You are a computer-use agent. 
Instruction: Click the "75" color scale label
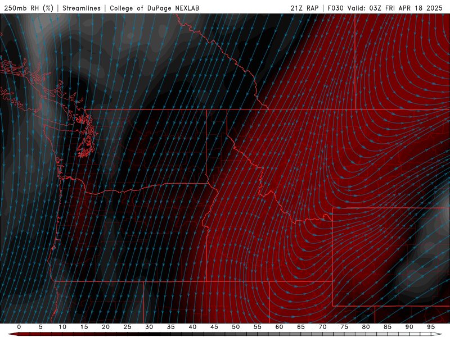click(344, 327)
